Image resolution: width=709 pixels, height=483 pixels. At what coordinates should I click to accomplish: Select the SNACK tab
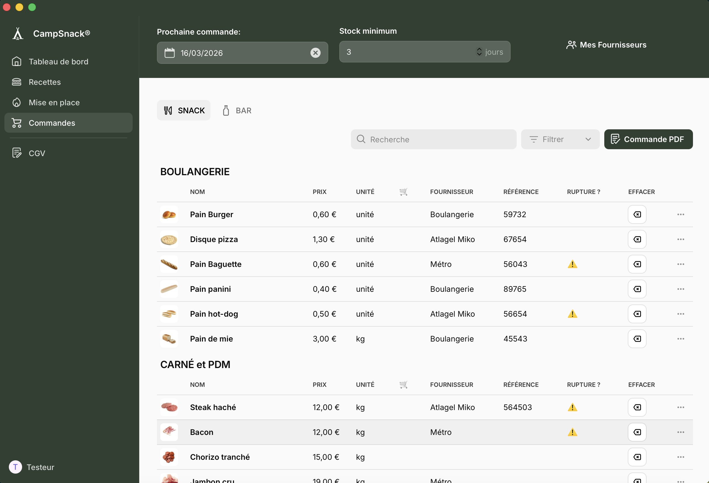coord(184,111)
